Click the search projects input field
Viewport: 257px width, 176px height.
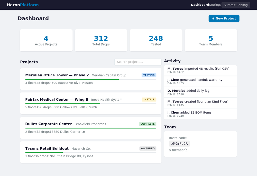coord(138,62)
